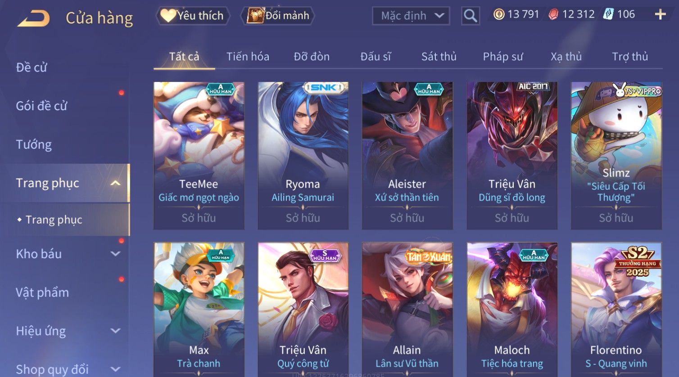
Task: Tap the blue voucher currency icon
Action: tap(608, 14)
